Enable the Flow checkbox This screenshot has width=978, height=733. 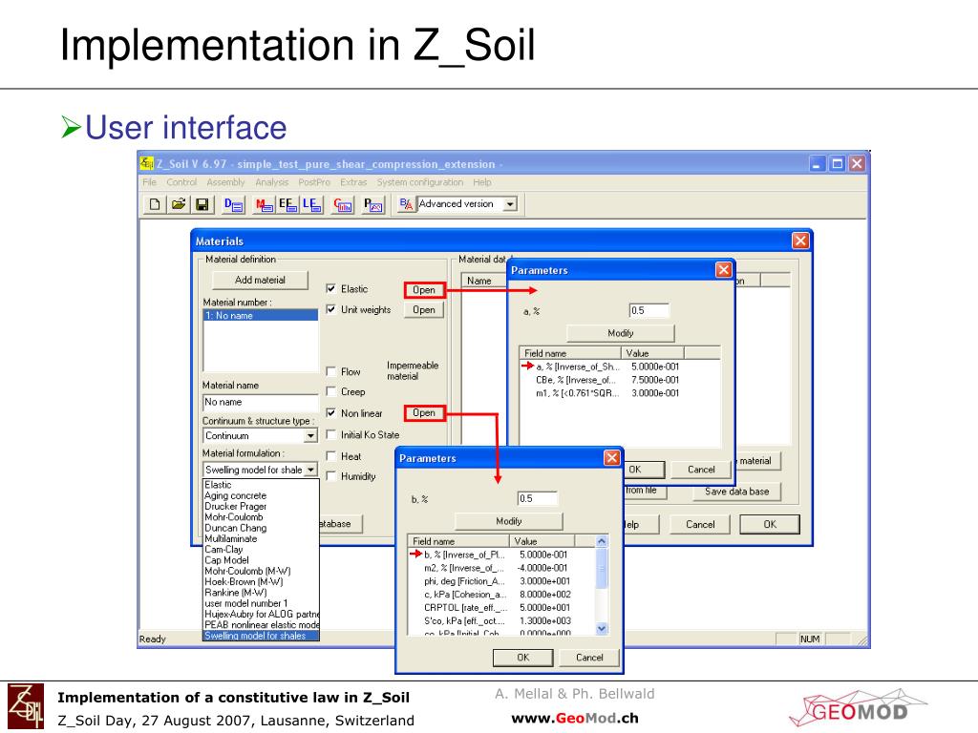click(331, 371)
